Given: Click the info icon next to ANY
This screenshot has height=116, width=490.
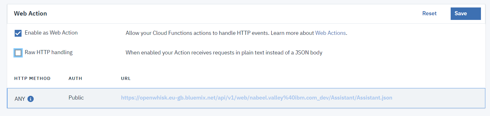Looking at the screenshot, I should (31, 99).
